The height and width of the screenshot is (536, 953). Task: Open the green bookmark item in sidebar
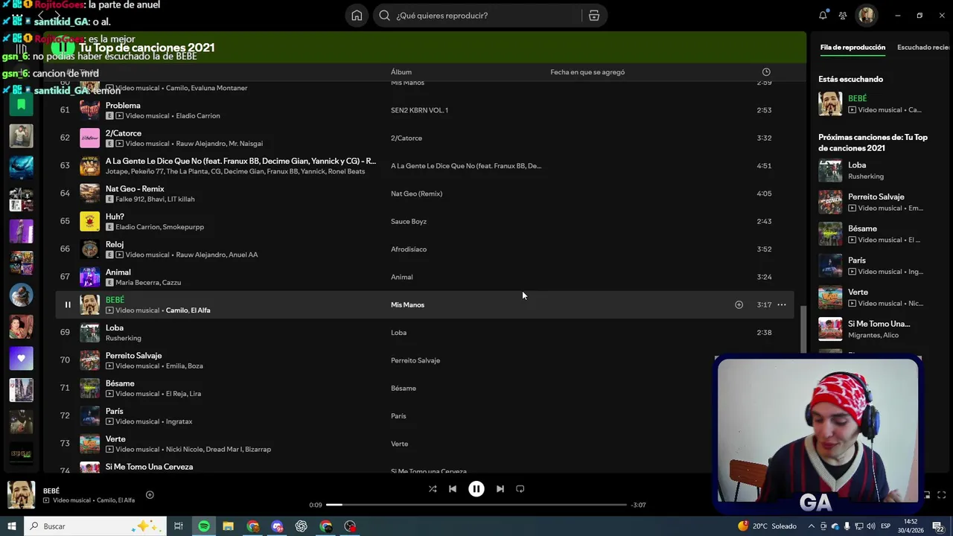coord(21,105)
